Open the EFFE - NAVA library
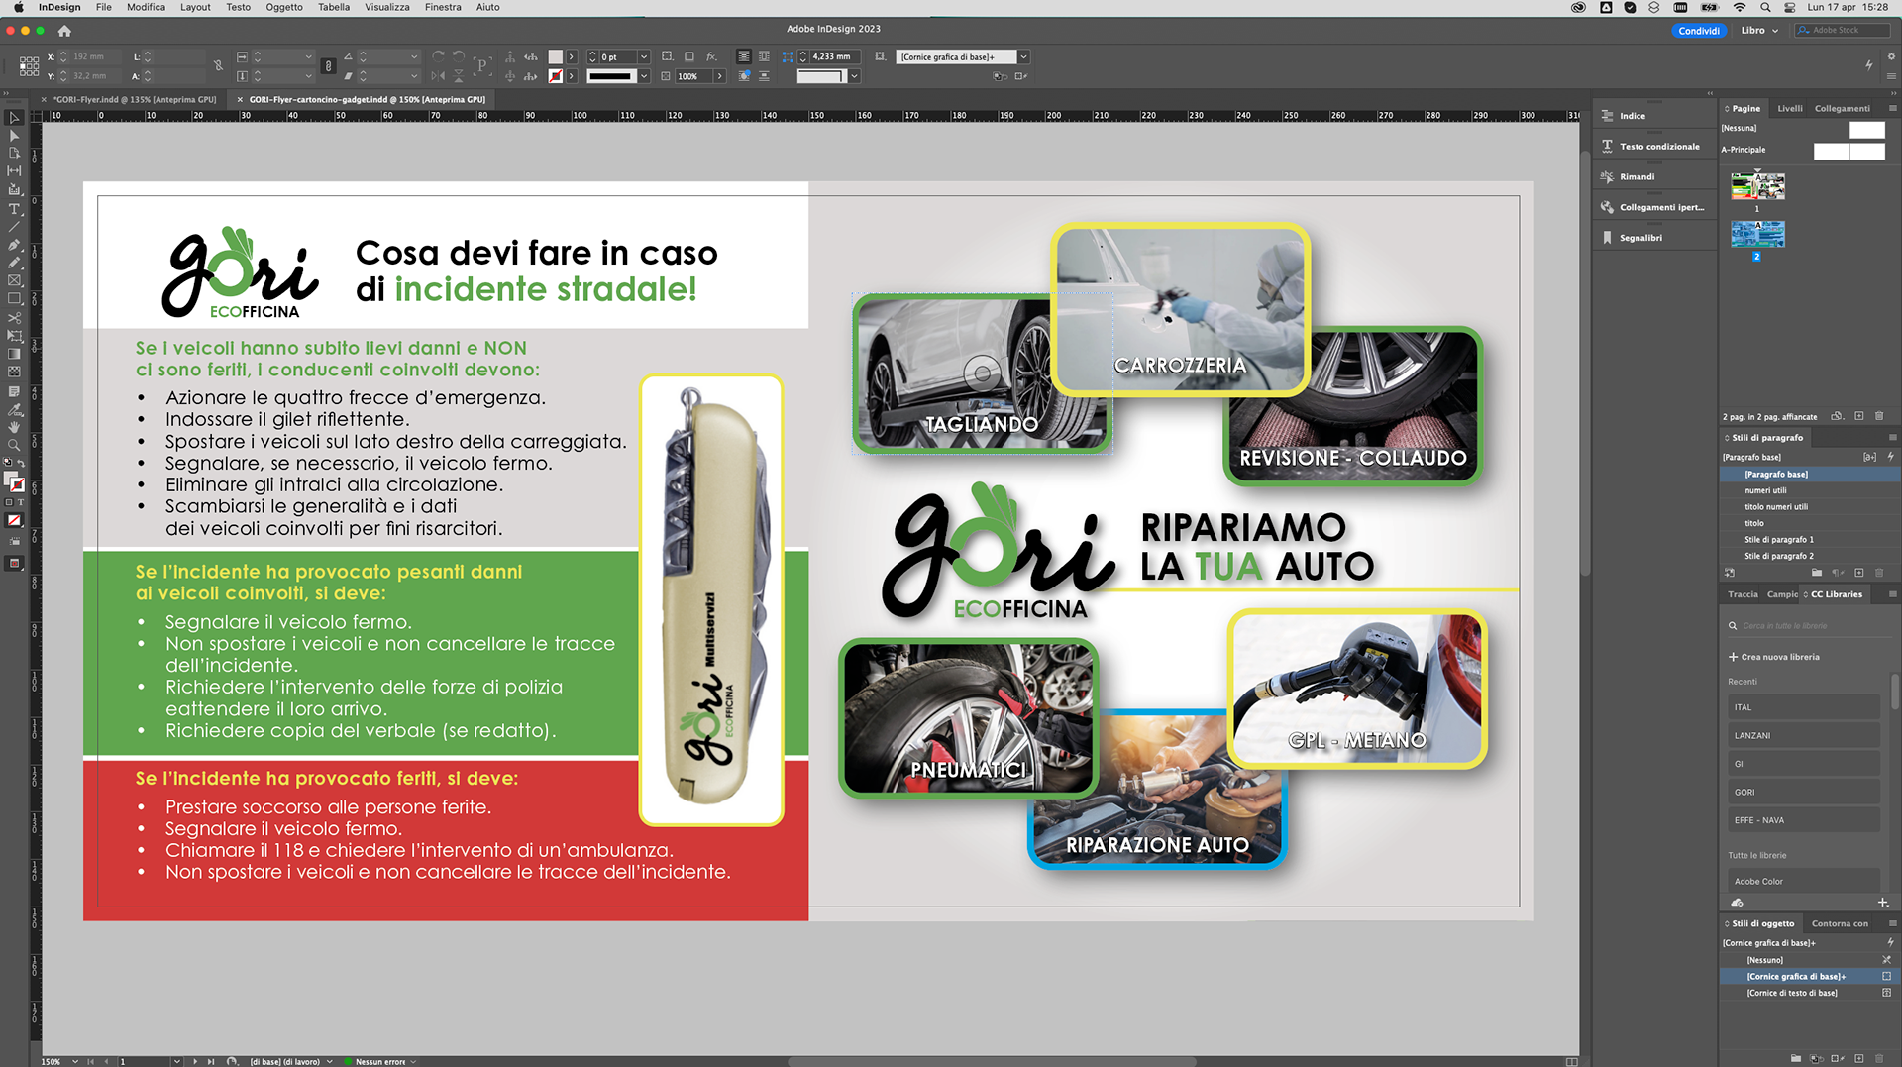This screenshot has width=1902, height=1067. point(1803,820)
